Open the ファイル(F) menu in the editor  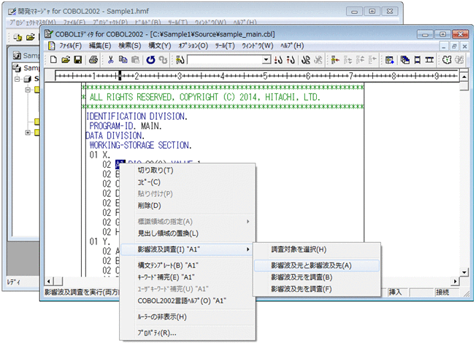pos(70,46)
